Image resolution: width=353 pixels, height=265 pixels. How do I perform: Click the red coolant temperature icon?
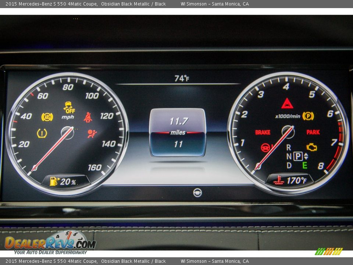(279, 180)
